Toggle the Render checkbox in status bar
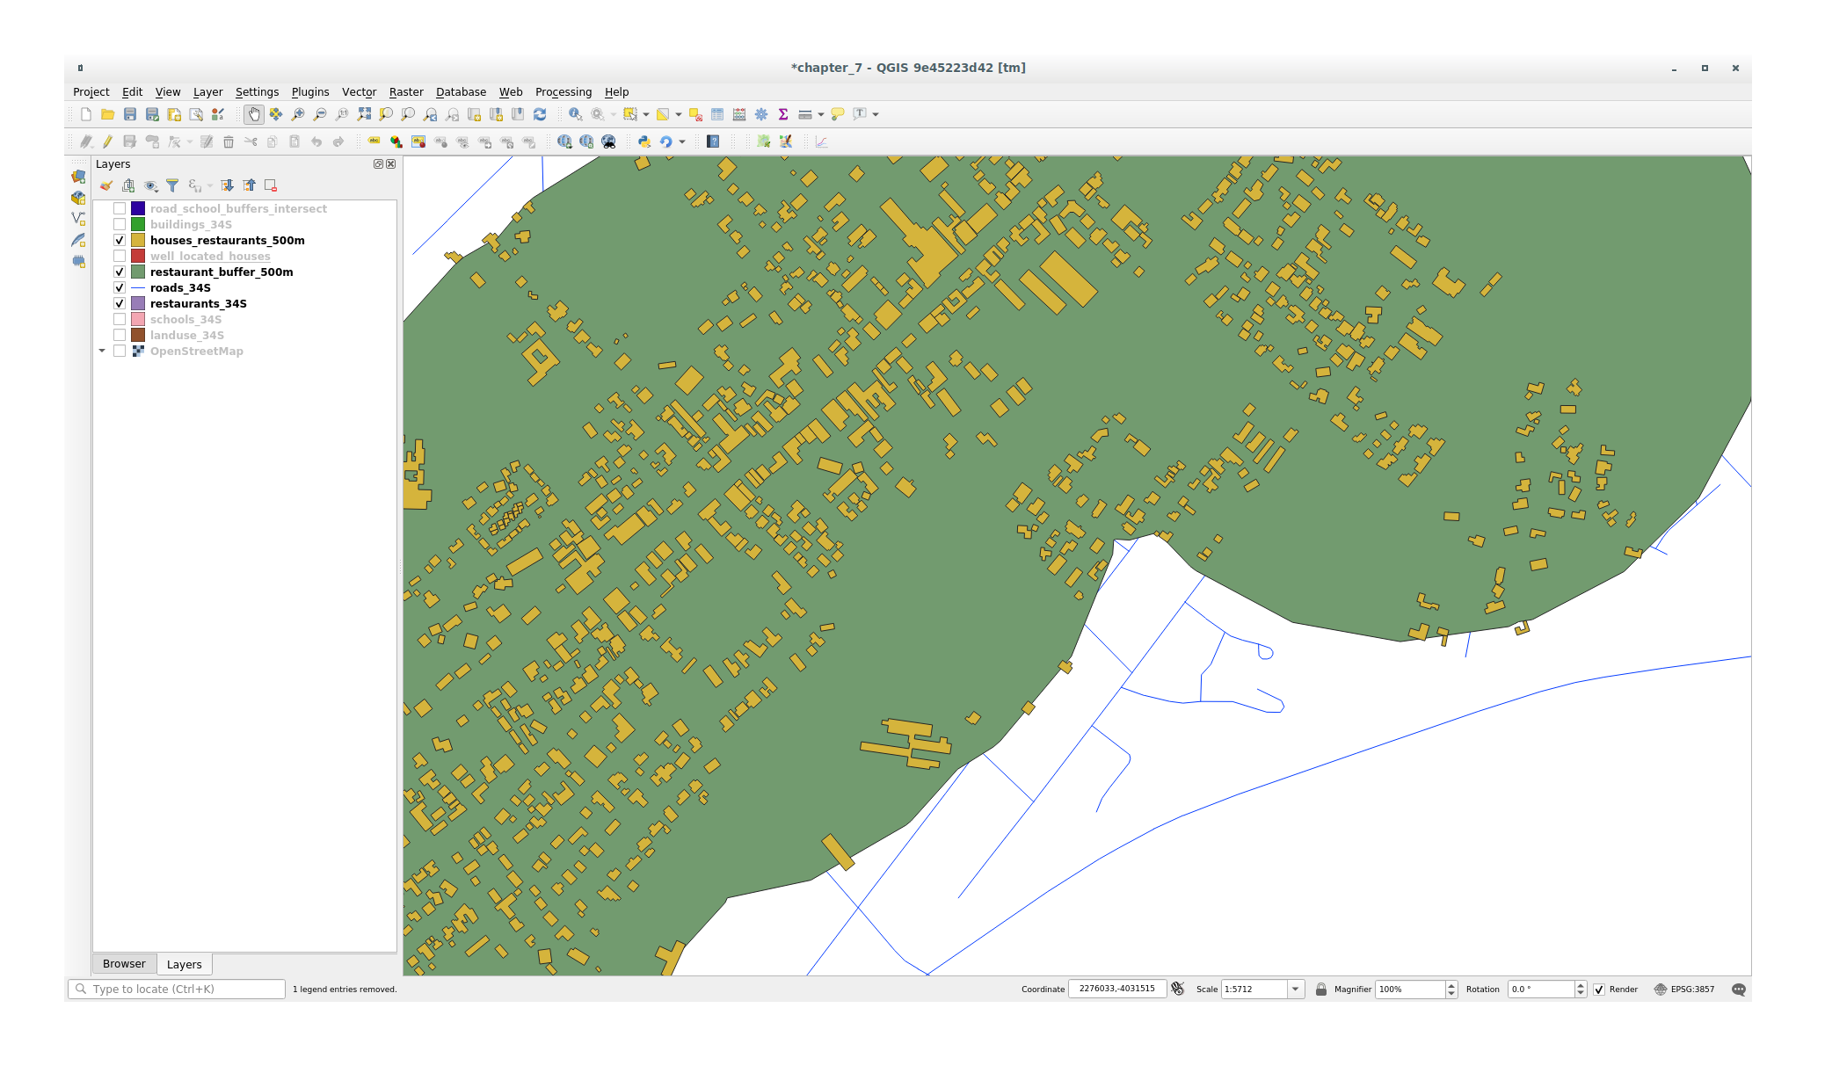 pyautogui.click(x=1599, y=990)
